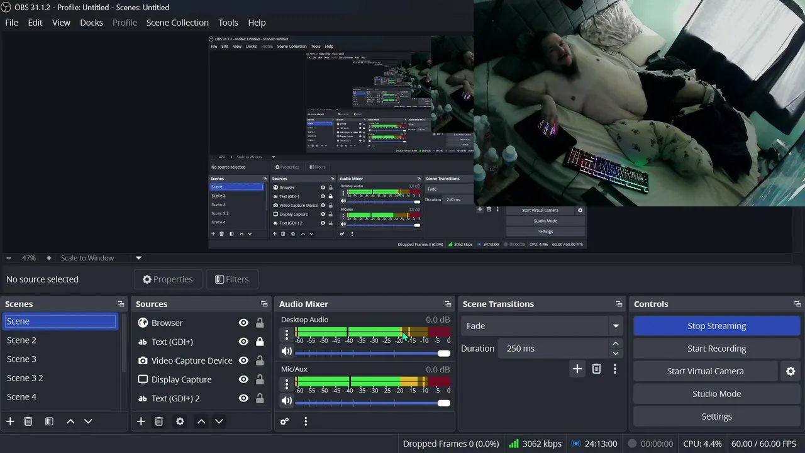Move scene up with the up arrow
805x453 pixels.
click(x=70, y=422)
